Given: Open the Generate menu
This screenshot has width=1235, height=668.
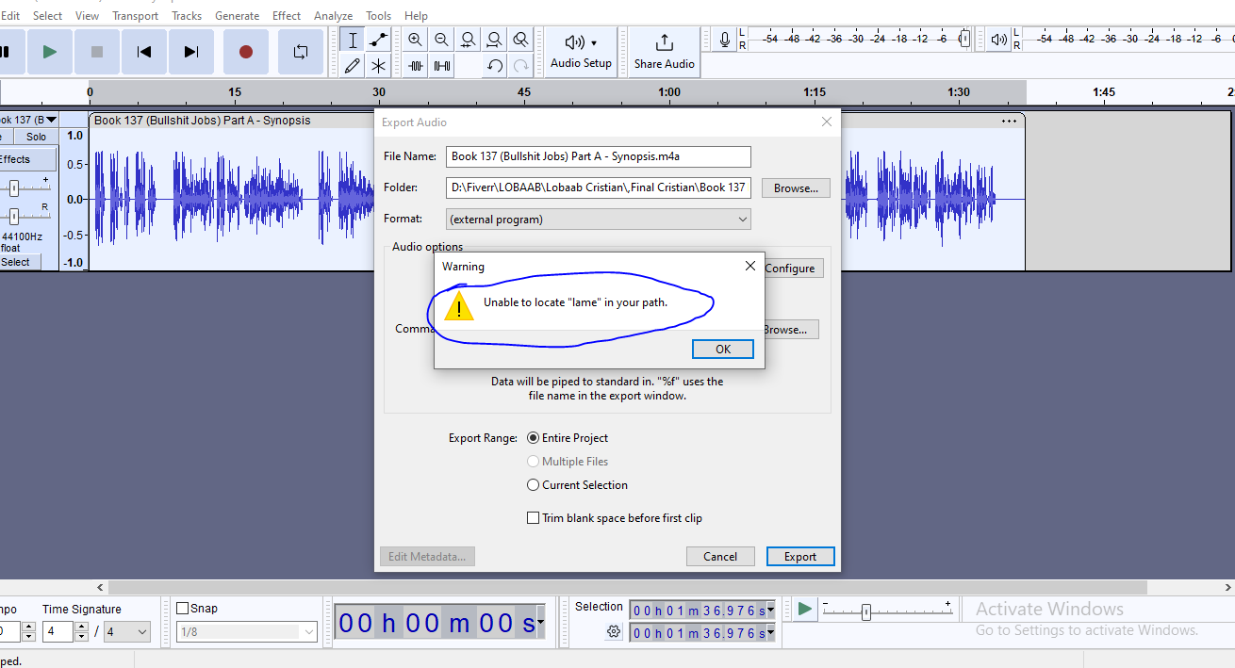Looking at the screenshot, I should point(237,16).
